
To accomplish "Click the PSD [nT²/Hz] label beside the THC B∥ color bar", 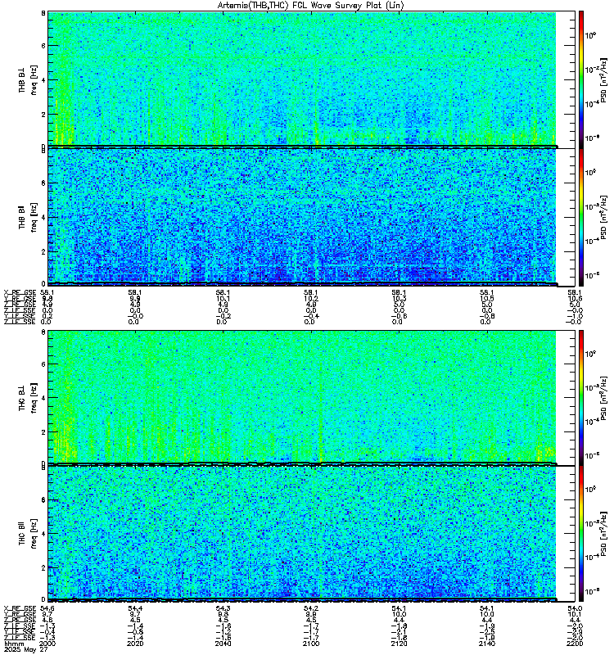I will (x=603, y=533).
